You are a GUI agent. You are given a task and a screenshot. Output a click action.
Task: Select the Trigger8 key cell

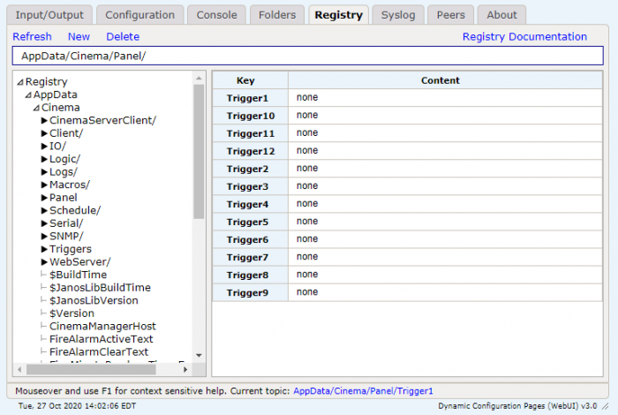click(x=250, y=275)
